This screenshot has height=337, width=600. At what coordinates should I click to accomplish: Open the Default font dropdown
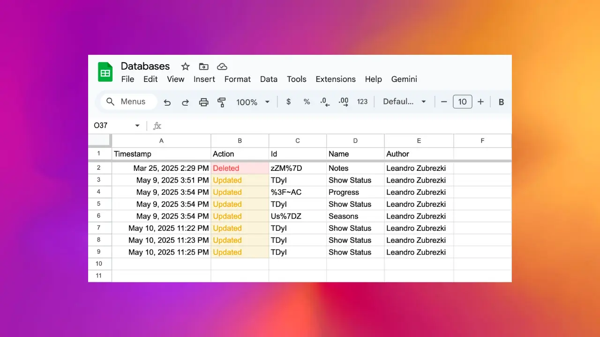tap(404, 102)
